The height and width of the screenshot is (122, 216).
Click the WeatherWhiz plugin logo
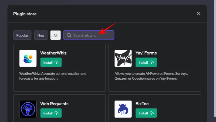[x=28, y=58]
